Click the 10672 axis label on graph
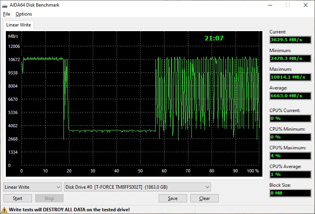This screenshot has height=214, width=315. pos(14,60)
